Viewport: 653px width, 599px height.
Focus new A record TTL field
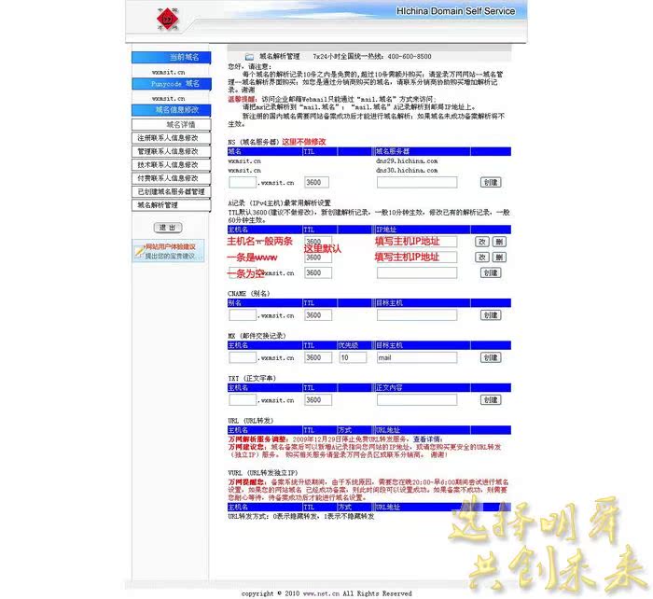tap(318, 272)
